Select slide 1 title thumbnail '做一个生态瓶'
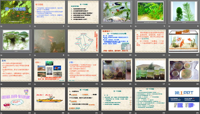Viewport: 200px width, 114px height. 16,12
